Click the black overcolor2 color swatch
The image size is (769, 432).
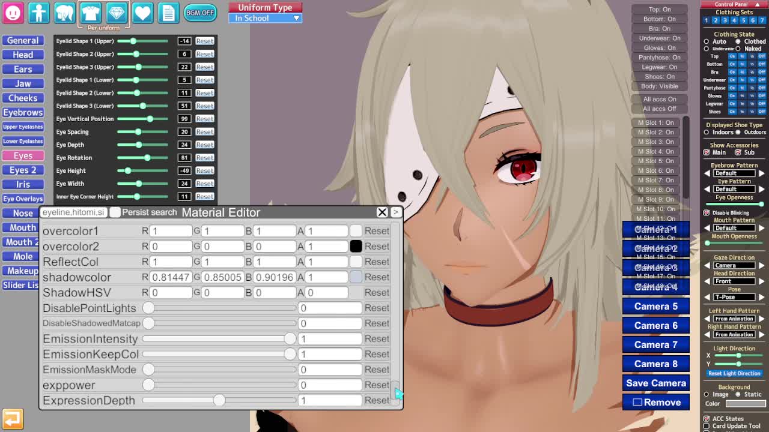[356, 246]
